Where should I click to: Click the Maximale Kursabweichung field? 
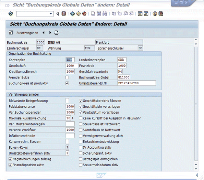(68, 118)
